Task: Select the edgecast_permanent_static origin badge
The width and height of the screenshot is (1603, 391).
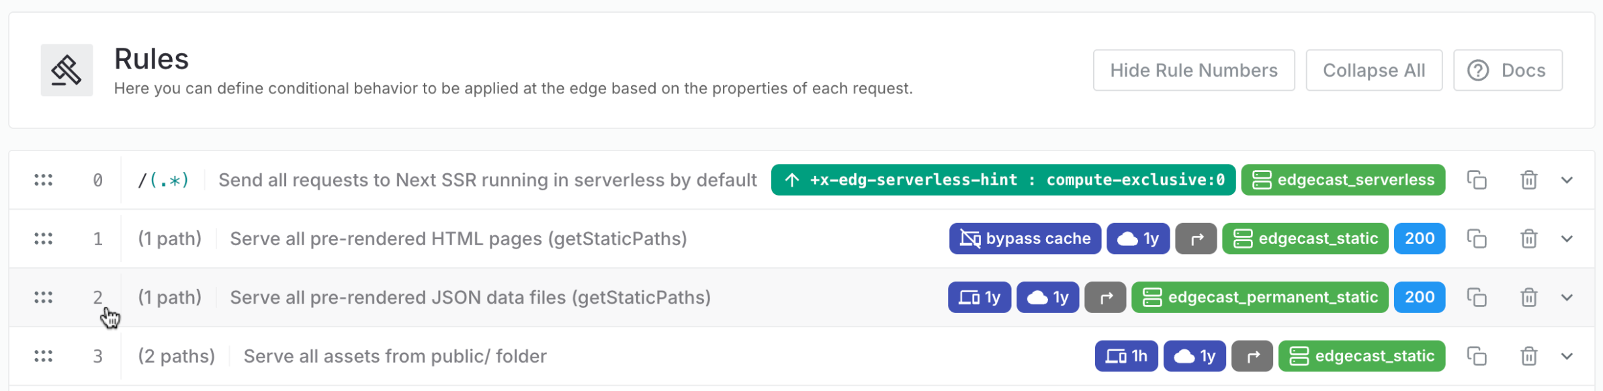Action: [1260, 297]
